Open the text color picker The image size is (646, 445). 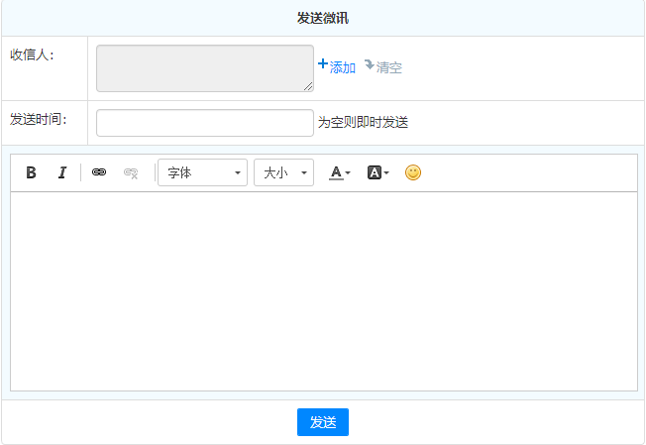[x=340, y=172]
